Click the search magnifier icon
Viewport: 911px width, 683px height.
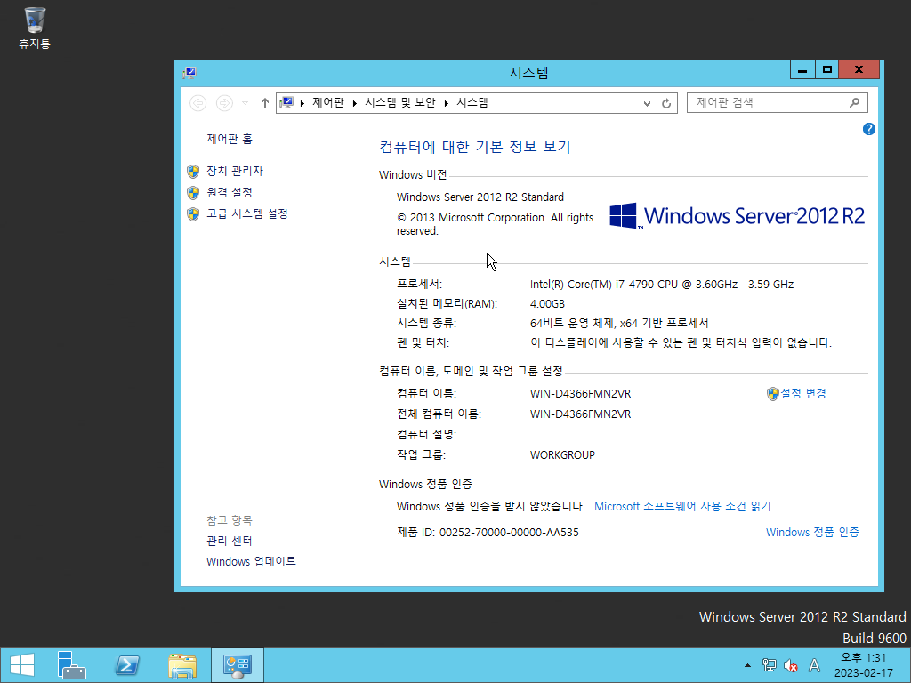pos(854,103)
